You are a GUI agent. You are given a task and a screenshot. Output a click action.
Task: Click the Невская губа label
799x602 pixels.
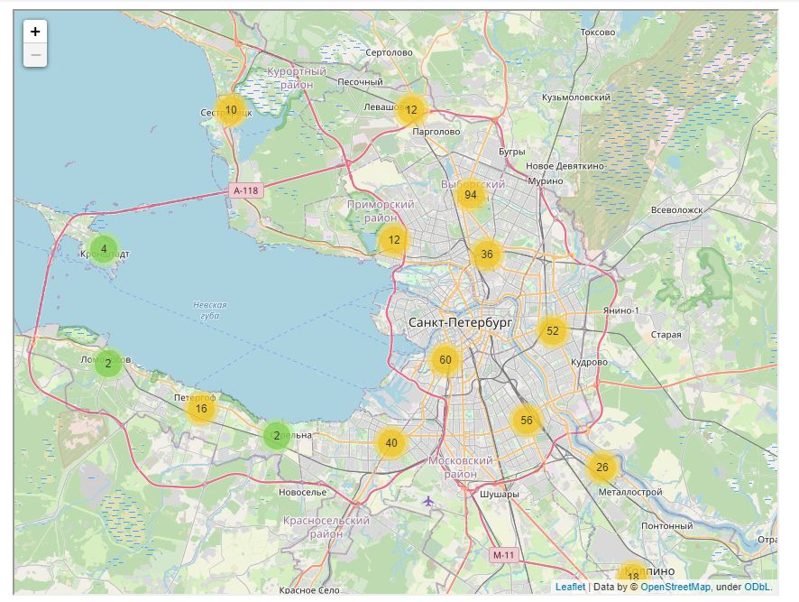click(x=210, y=310)
